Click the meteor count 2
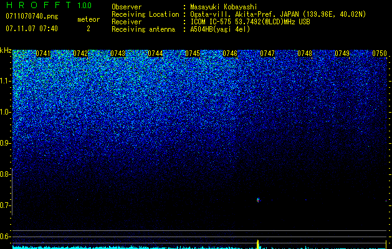This screenshot has height=249, width=392. coord(88,29)
